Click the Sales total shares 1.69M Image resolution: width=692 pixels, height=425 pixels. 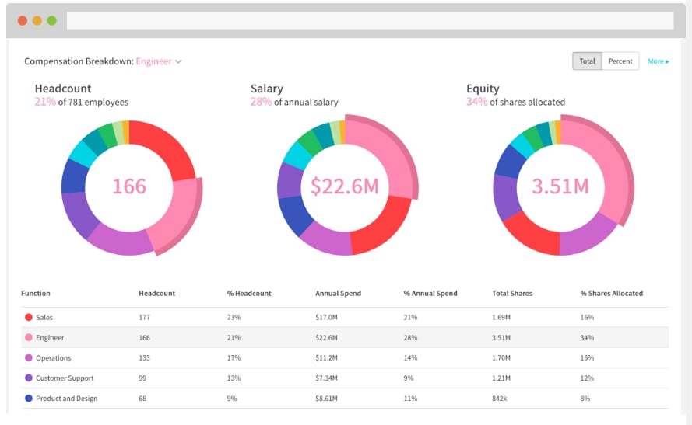(501, 317)
